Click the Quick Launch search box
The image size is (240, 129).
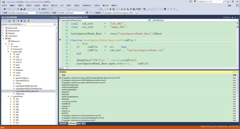211,2
